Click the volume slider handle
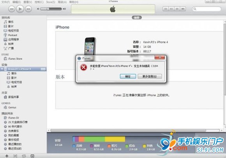Image resolution: width=226 pixels, height=158 pixels. pos(48,9)
